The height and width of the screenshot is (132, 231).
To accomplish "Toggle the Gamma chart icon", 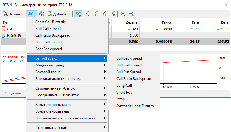I will [x=96, y=14].
